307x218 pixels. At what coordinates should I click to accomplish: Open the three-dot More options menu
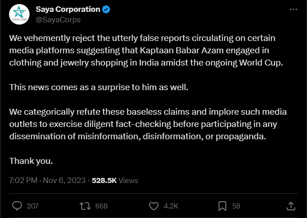[x=294, y=10]
